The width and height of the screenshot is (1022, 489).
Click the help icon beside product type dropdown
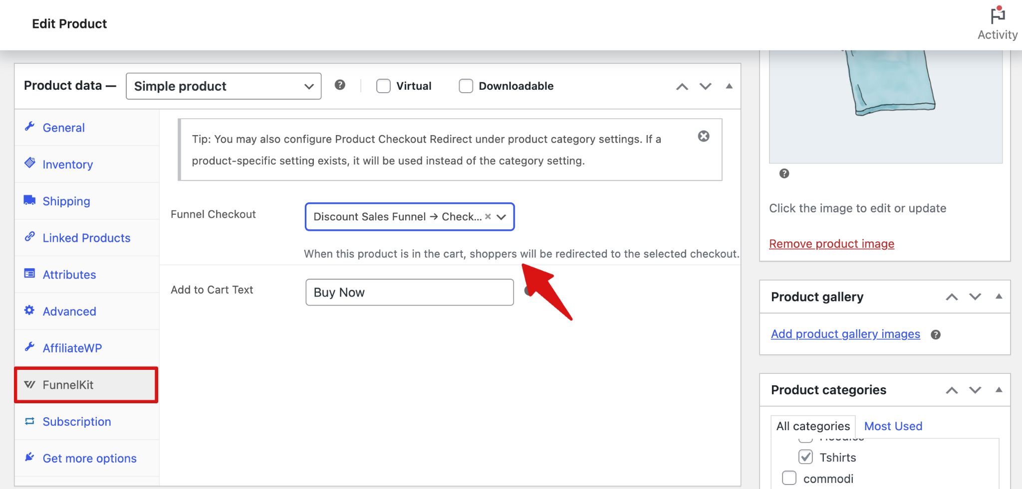341,85
